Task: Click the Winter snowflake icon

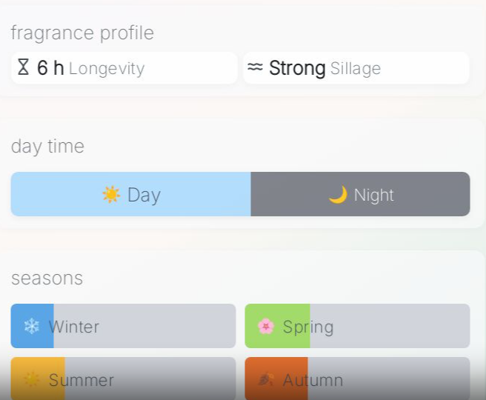Action: click(31, 326)
